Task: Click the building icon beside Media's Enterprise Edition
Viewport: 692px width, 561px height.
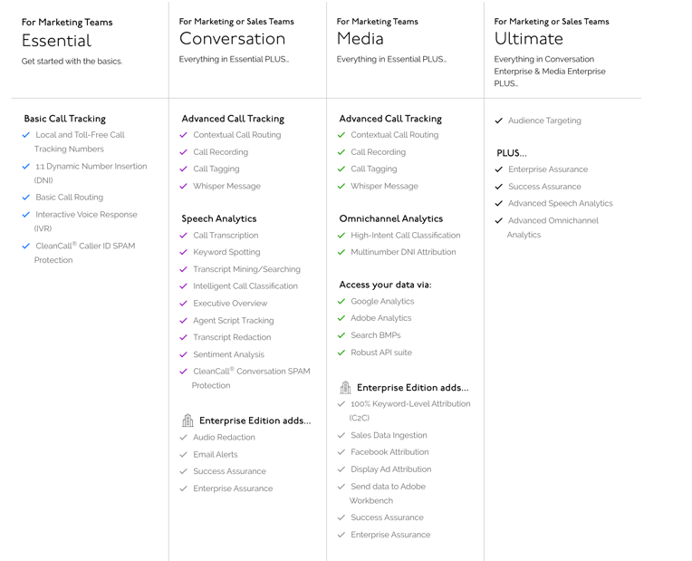Action: [x=345, y=387]
